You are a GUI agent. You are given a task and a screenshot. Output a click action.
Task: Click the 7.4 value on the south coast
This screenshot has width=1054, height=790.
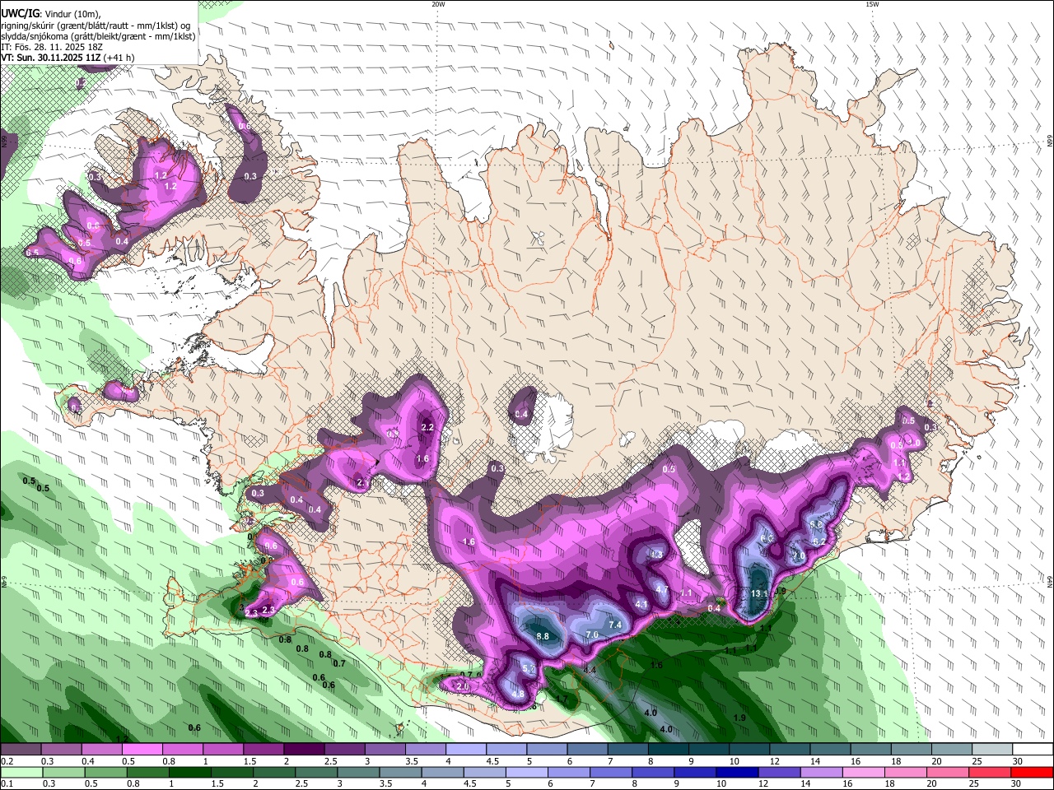pos(614,625)
